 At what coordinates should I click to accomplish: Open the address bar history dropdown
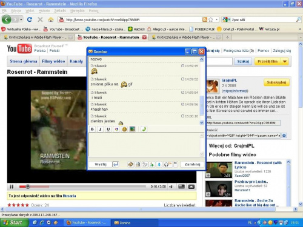(216, 19)
